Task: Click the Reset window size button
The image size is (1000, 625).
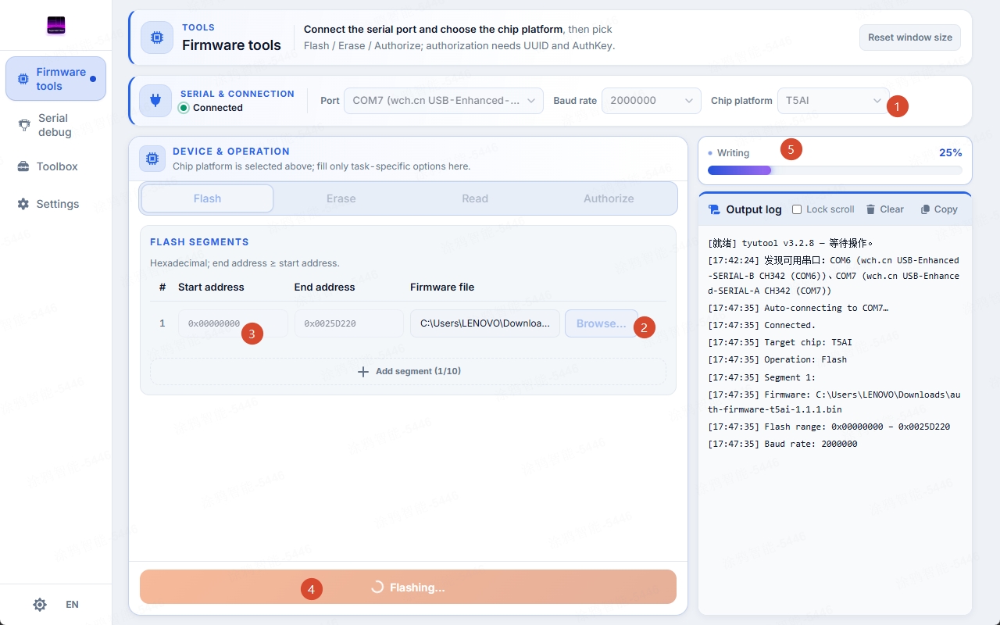Action: [910, 37]
